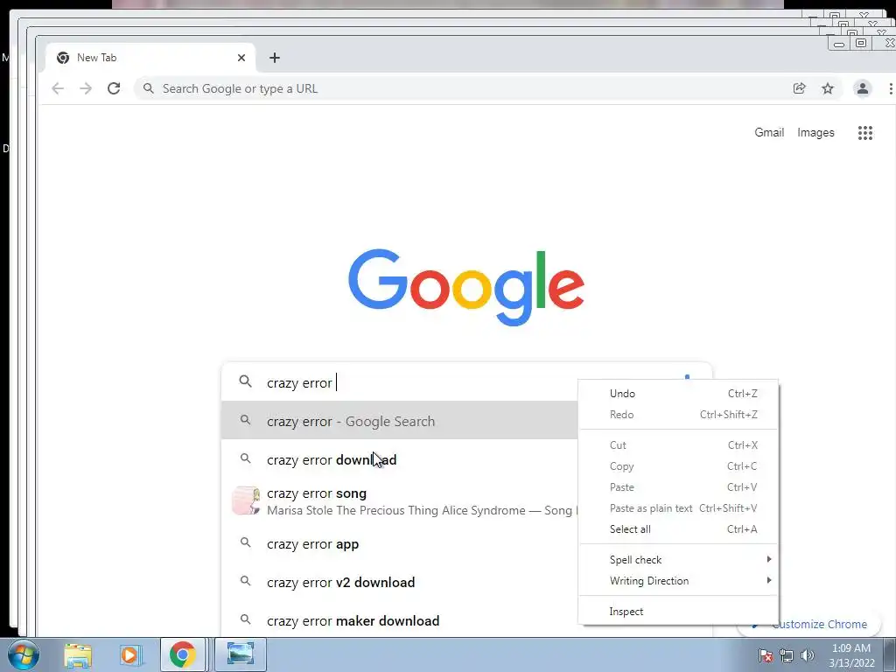Choose the crazy error song suggestion

pos(399,501)
